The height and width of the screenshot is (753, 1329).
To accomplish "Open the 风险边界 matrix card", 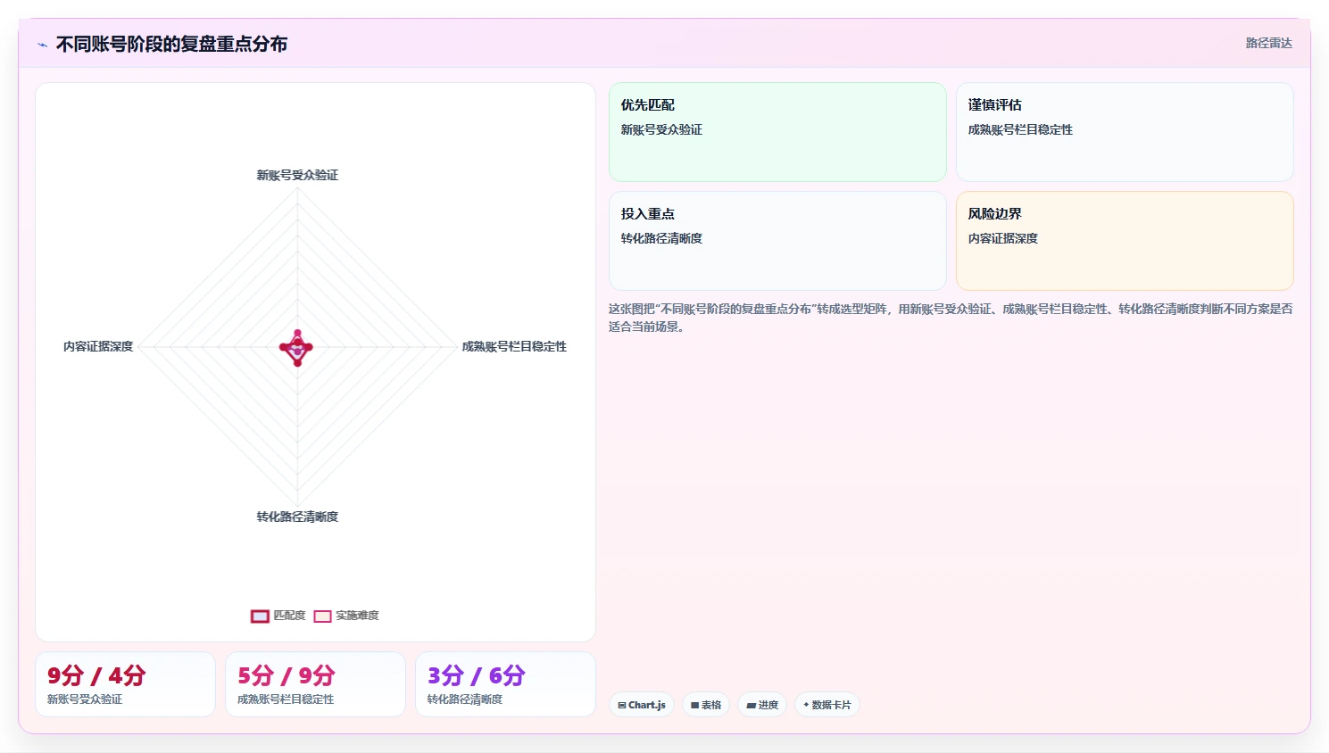I will [1125, 241].
